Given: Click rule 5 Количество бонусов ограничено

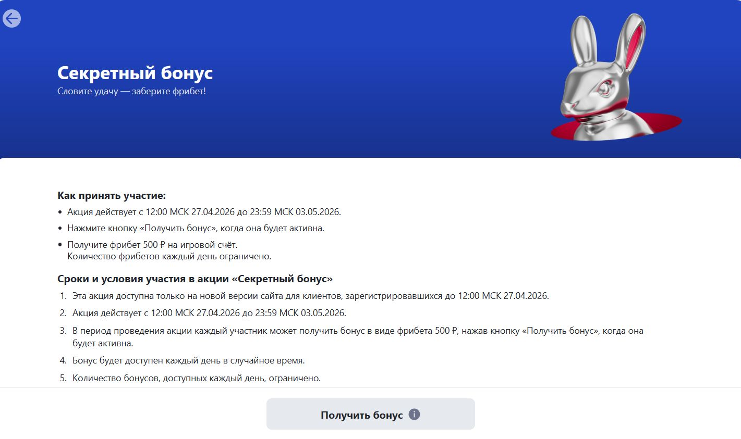Looking at the screenshot, I should pyautogui.click(x=196, y=378).
